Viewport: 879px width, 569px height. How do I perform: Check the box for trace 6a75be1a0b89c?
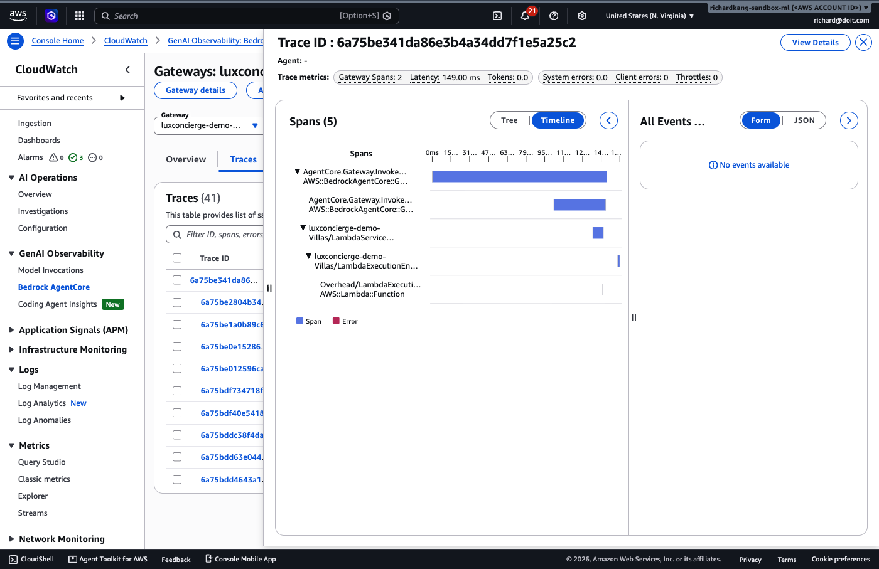pos(177,324)
